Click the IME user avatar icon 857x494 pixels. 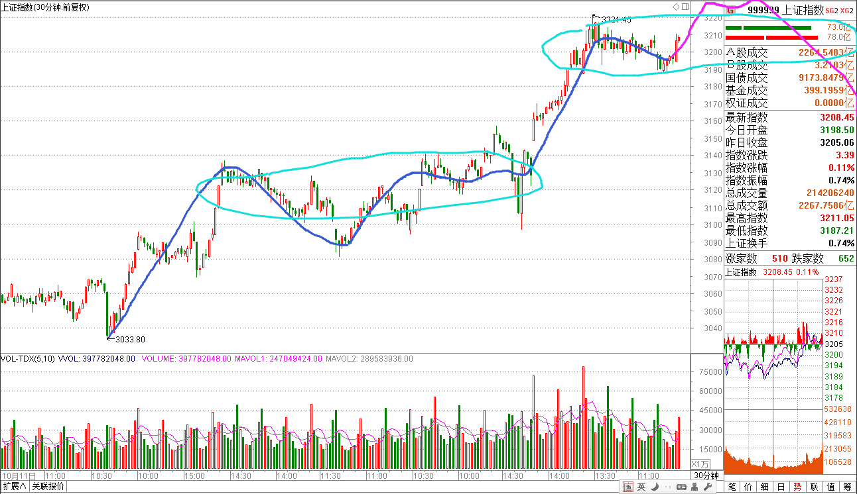click(x=693, y=487)
